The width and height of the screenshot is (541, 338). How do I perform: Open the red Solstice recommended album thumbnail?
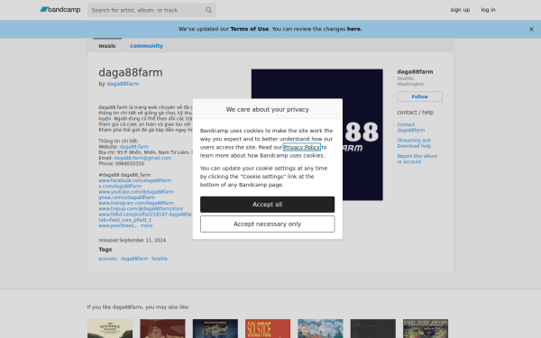pyautogui.click(x=268, y=328)
